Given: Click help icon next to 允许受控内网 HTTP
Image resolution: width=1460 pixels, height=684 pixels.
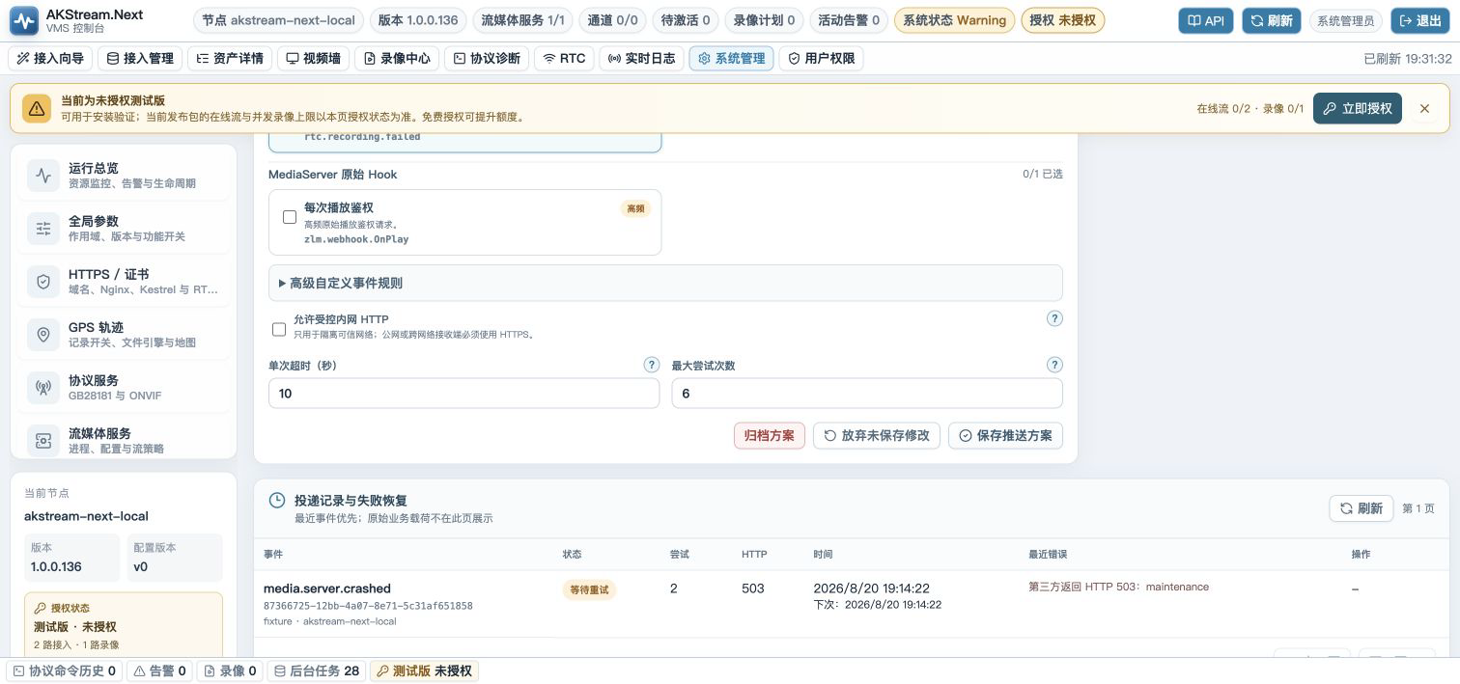Looking at the screenshot, I should point(1054,318).
